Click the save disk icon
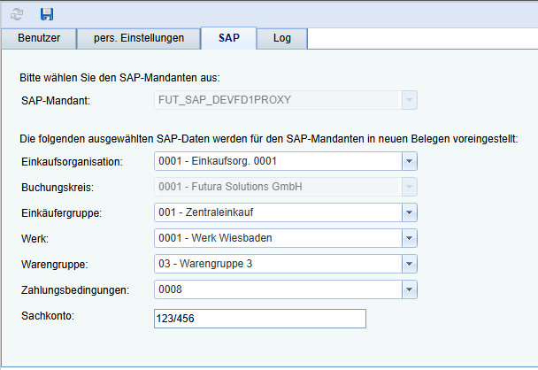The image size is (538, 370). (x=47, y=13)
